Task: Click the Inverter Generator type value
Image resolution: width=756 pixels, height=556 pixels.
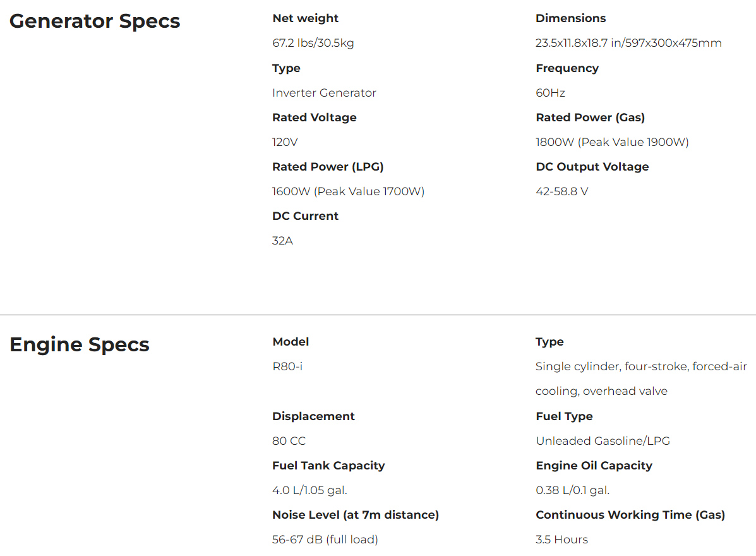Action: pos(324,93)
